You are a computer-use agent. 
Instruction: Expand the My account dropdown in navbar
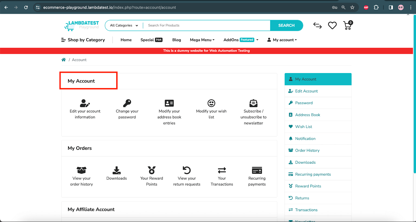pos(282,40)
